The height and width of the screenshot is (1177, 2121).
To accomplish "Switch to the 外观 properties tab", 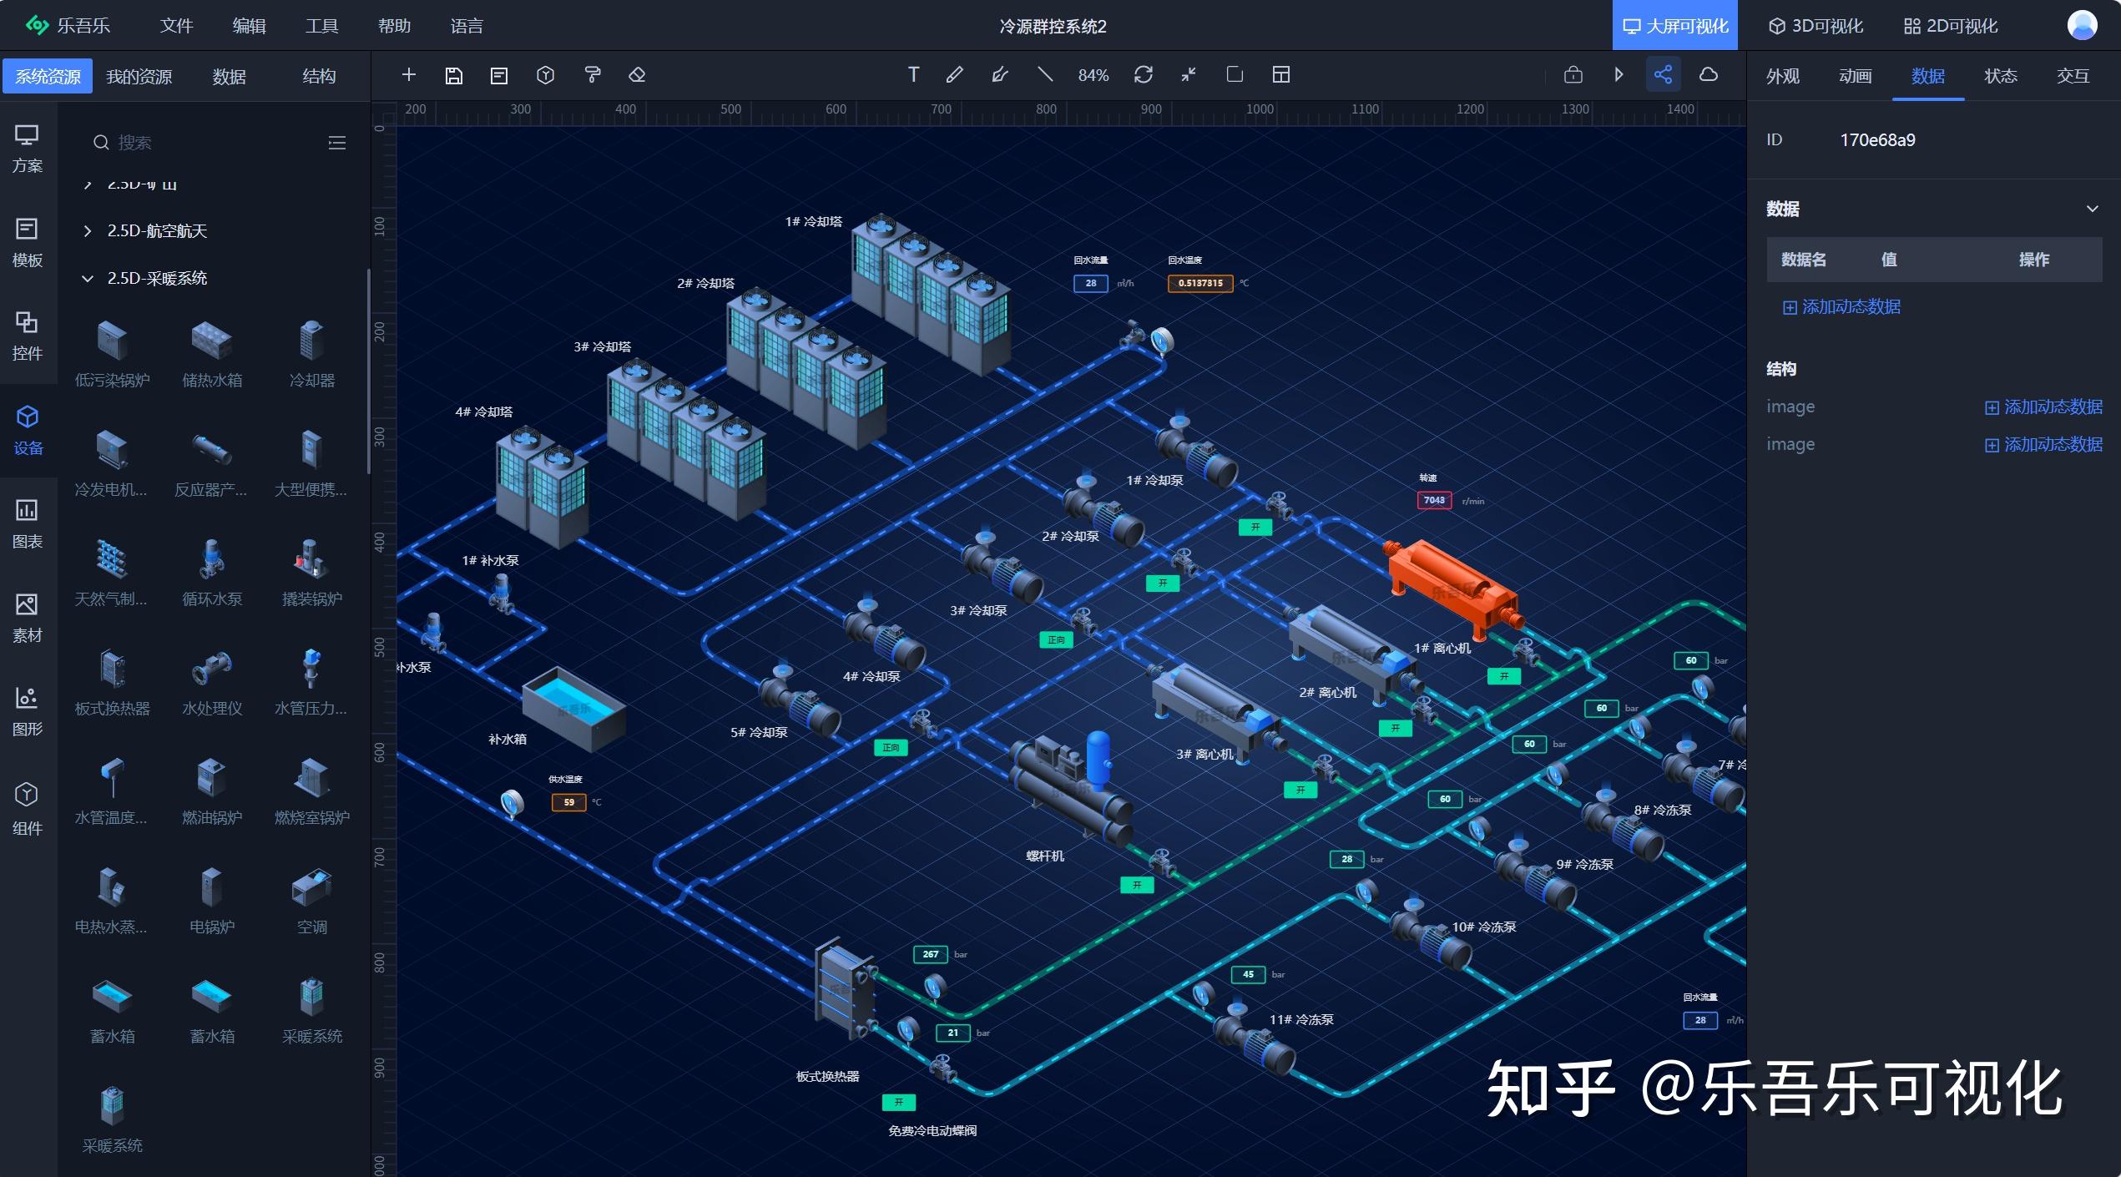I will click(1782, 76).
